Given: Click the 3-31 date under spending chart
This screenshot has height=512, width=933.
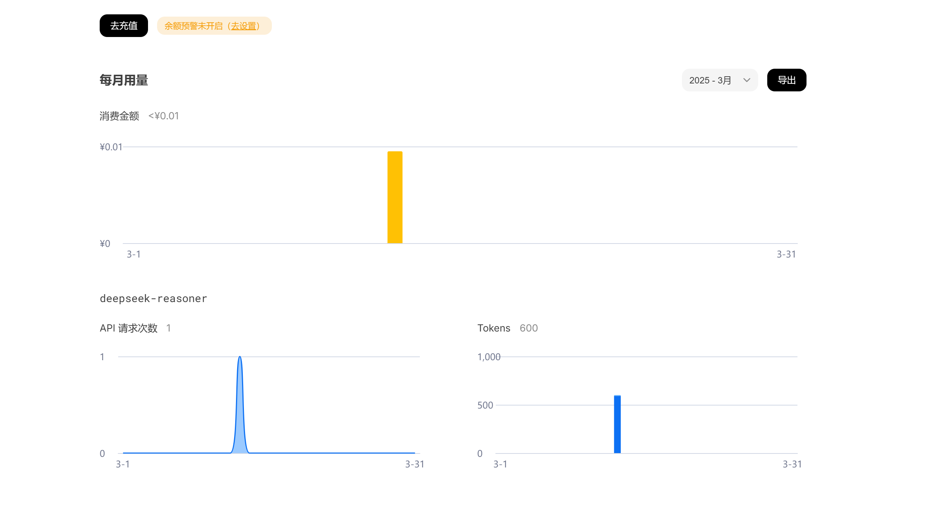Looking at the screenshot, I should [x=786, y=254].
